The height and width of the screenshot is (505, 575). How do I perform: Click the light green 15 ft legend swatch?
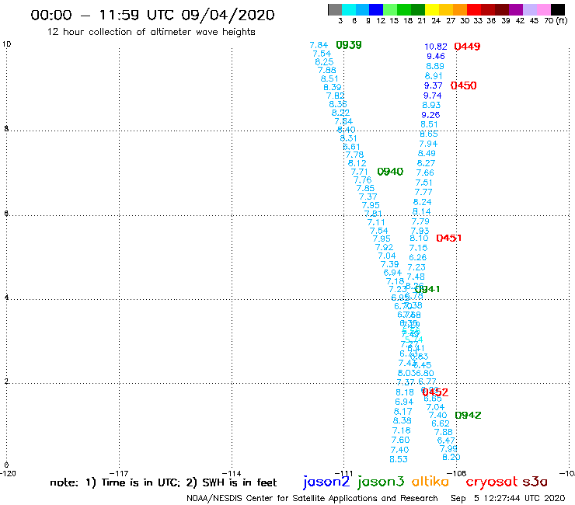(x=390, y=9)
